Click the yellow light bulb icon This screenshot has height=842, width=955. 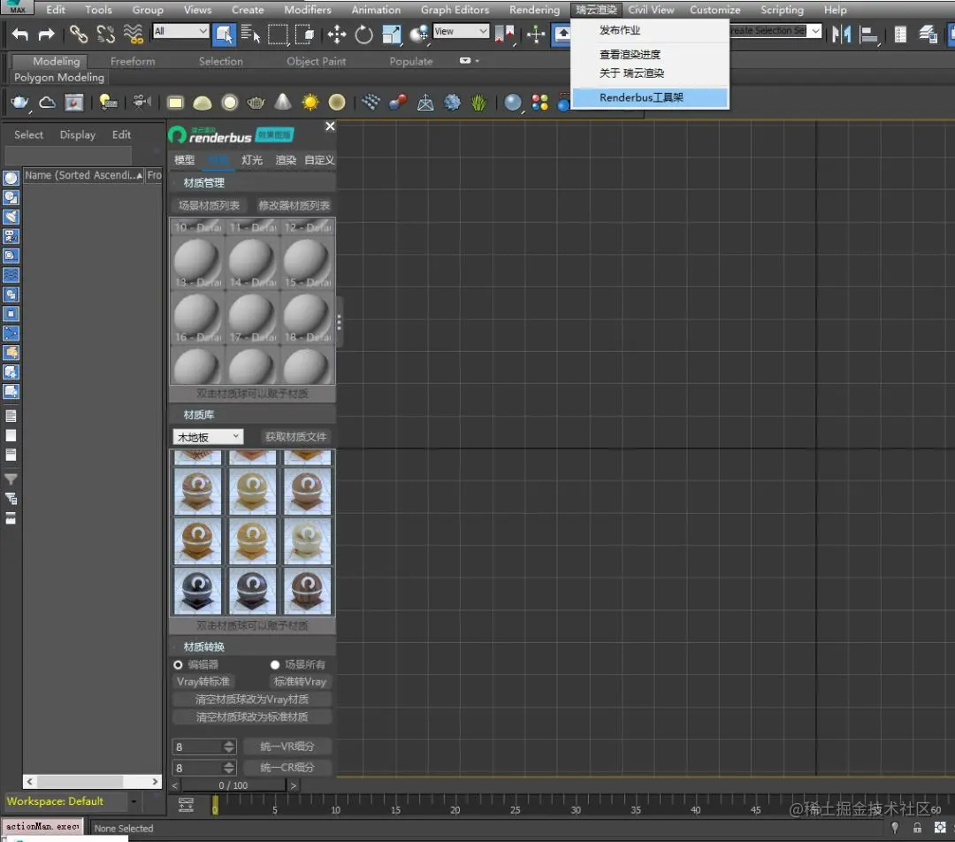click(x=108, y=103)
